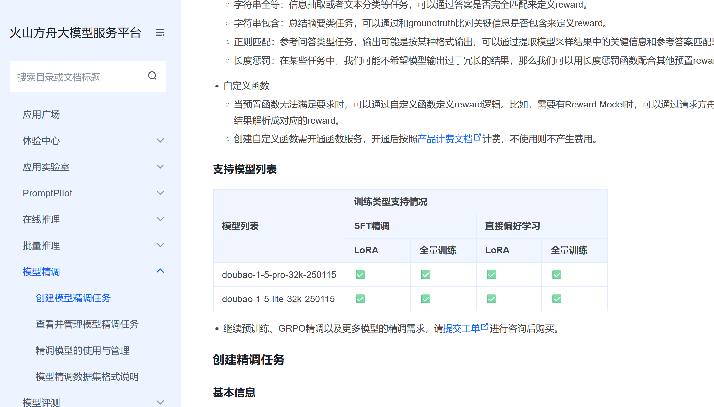714x407 pixels.
Task: Select 查看并管理模型精调任务 page
Action: 87,324
